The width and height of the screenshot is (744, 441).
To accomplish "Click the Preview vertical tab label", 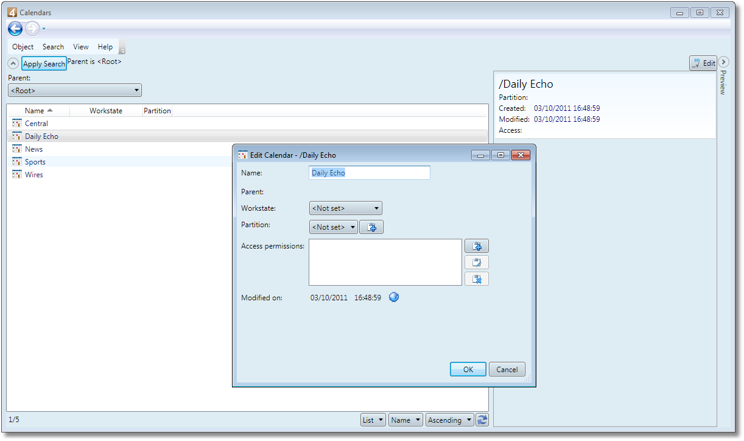I will click(723, 82).
